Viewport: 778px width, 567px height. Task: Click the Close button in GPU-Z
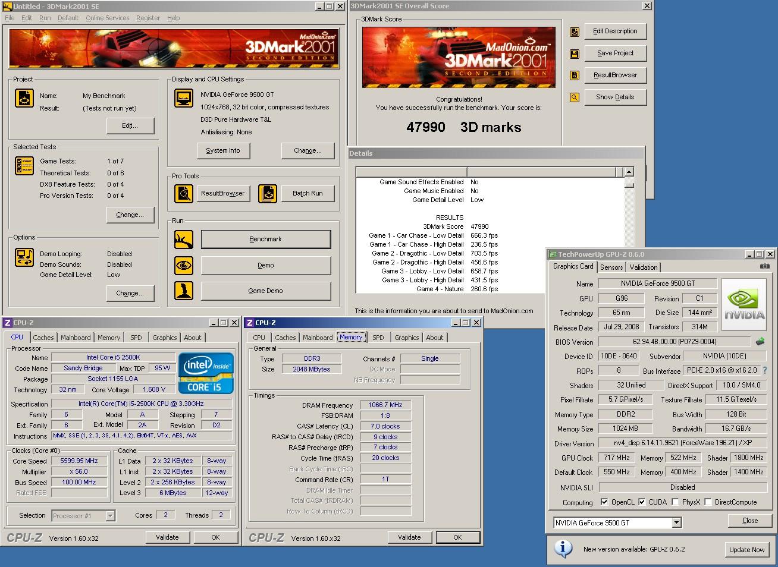[749, 521]
